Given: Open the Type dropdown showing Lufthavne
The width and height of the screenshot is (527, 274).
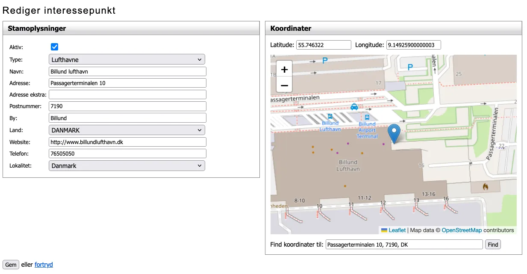Looking at the screenshot, I should point(127,60).
